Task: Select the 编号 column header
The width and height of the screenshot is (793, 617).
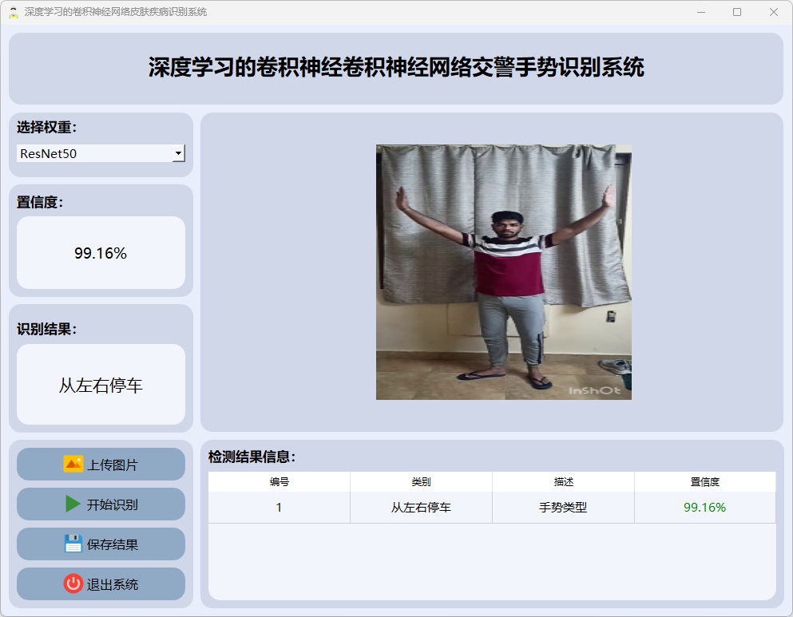Action: 280,481
